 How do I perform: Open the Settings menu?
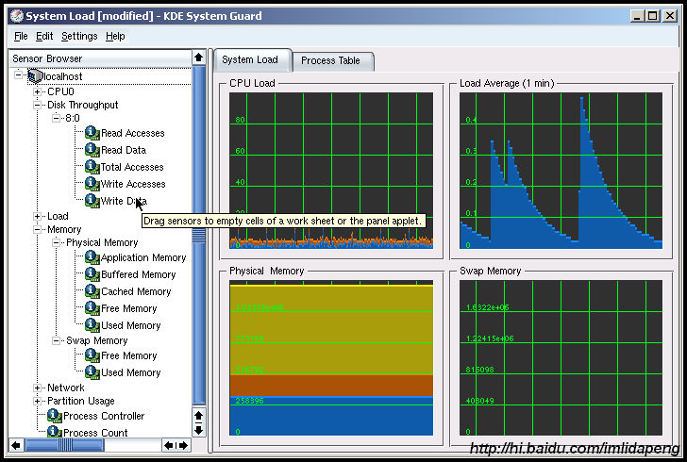(x=79, y=36)
